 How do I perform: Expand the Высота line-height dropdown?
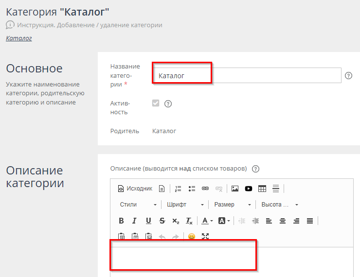click(280, 205)
